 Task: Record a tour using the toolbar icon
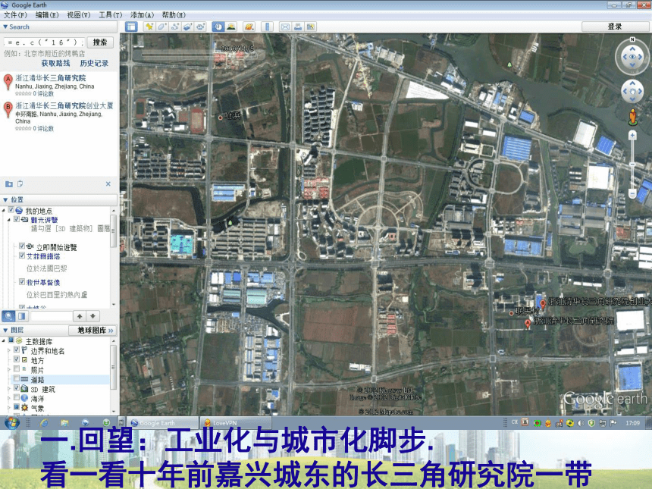coord(201,27)
